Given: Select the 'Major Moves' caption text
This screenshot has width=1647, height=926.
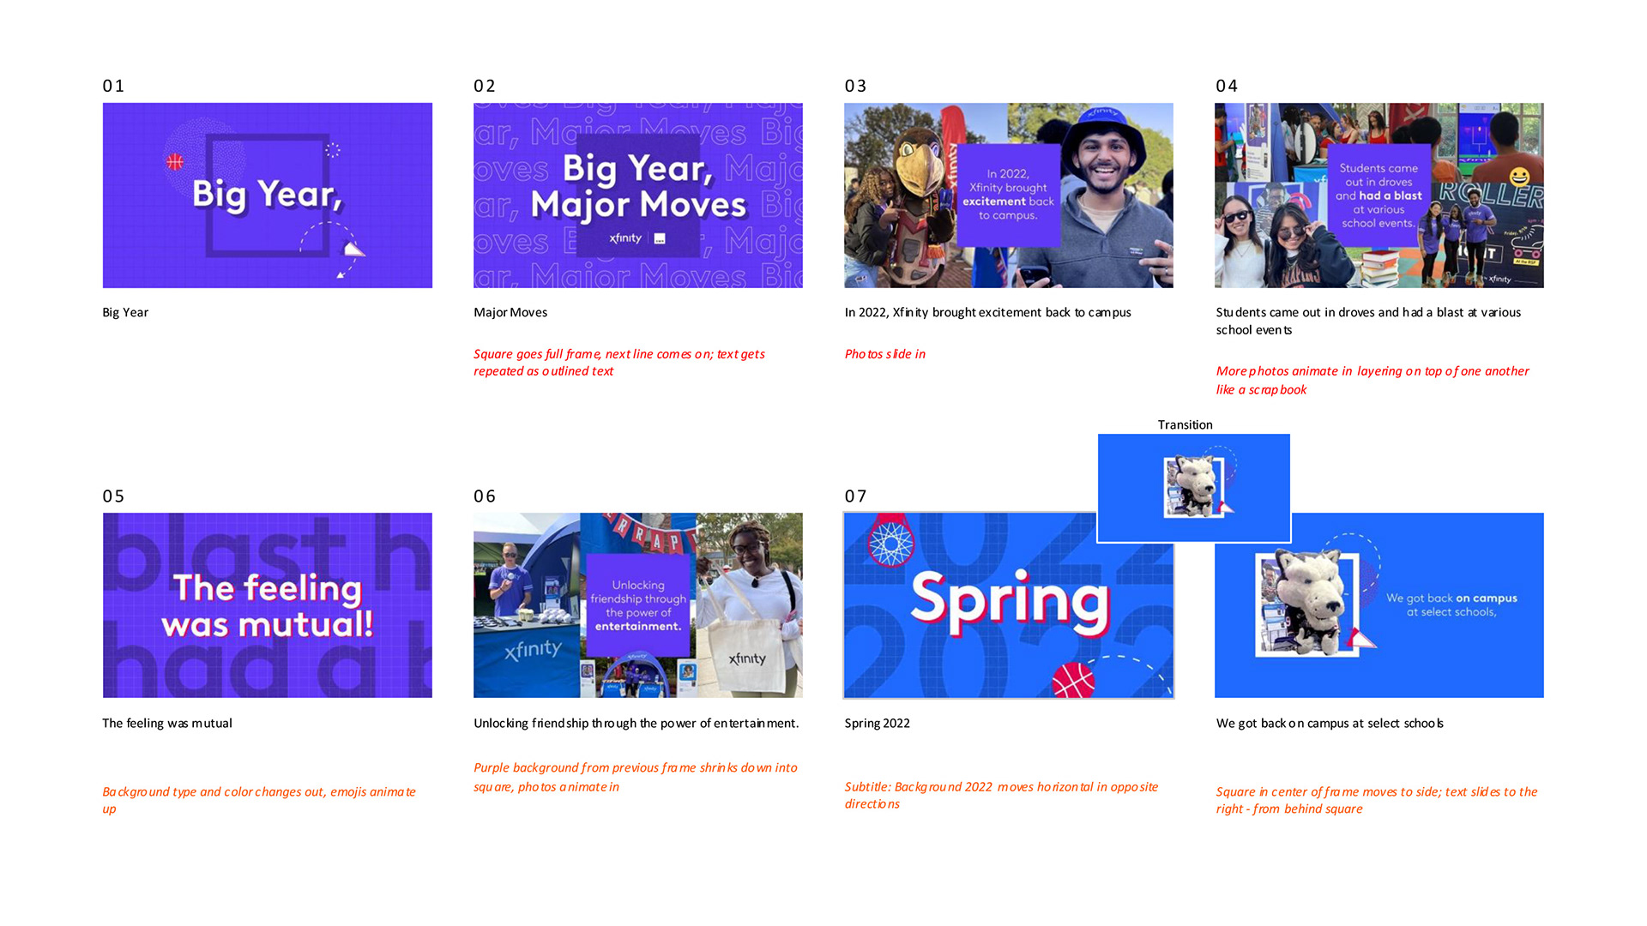Looking at the screenshot, I should [x=510, y=312].
